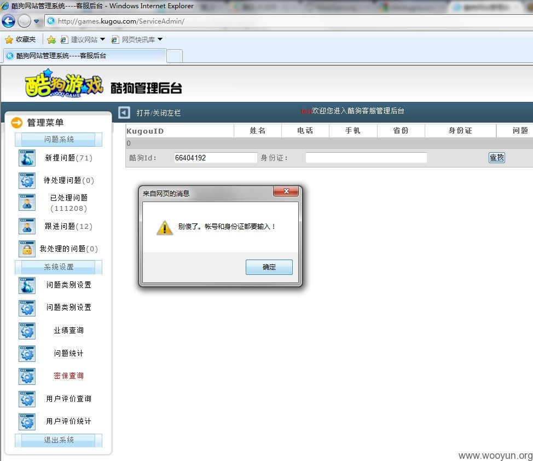533x461 pixels.
Task: Select the 酷狗网站管理系统 browser tab
Action: tap(85, 56)
